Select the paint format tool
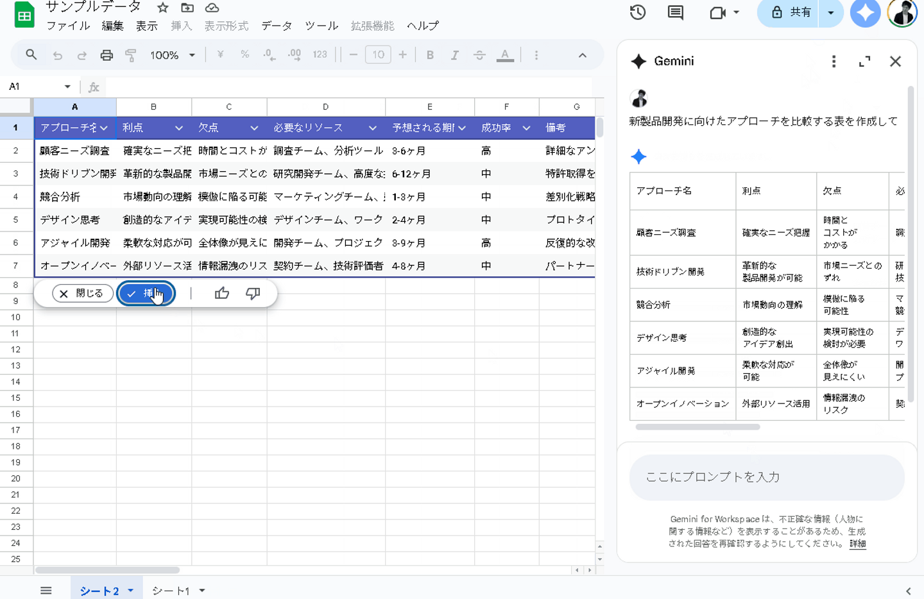This screenshot has height=599, width=924. (131, 55)
